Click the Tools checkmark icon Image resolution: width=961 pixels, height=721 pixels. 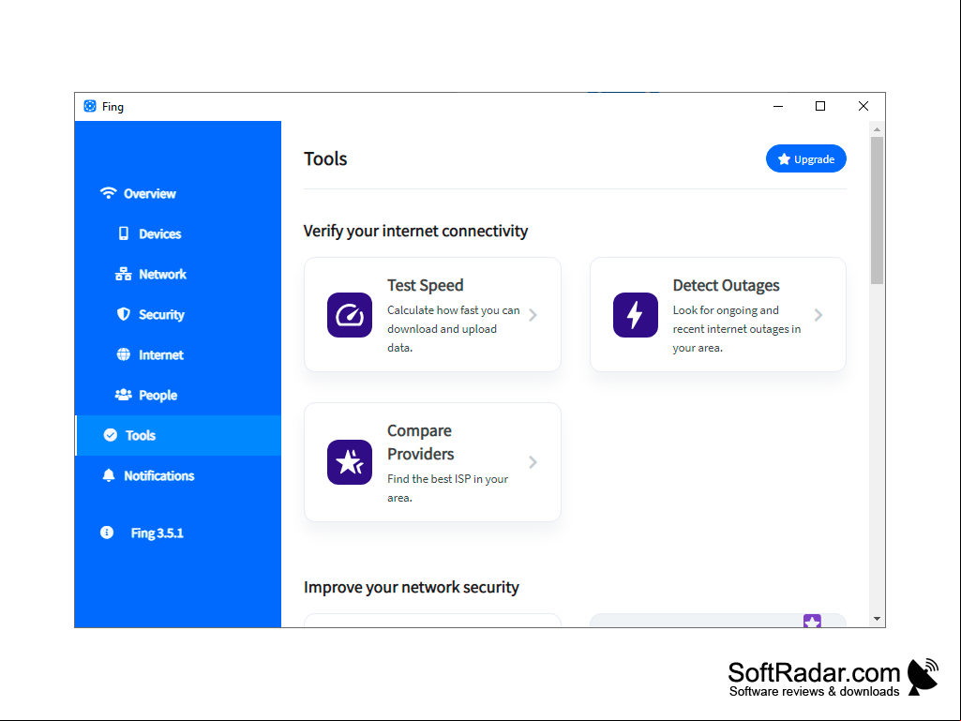[x=111, y=435]
